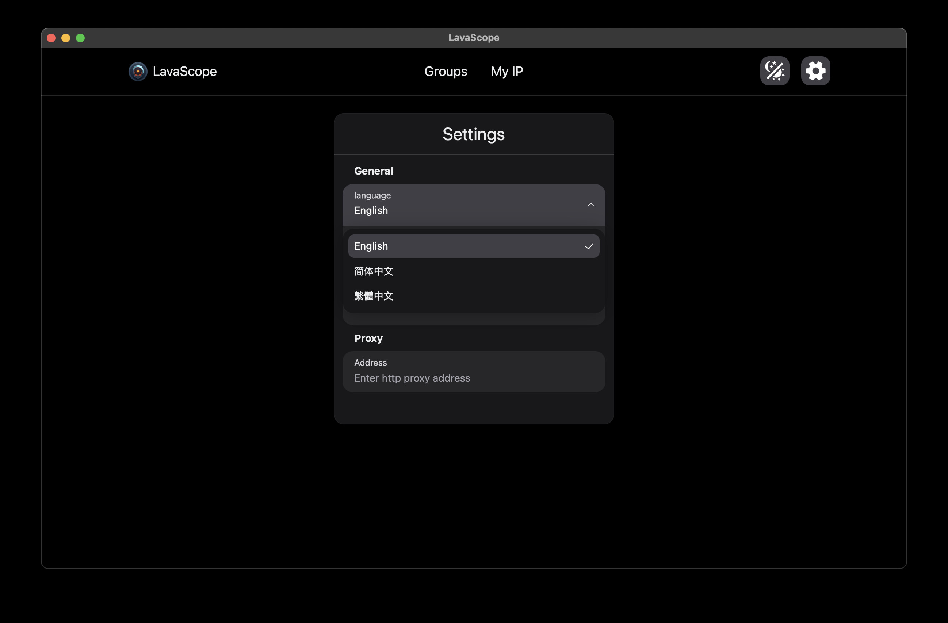Click the language select field
This screenshot has width=948, height=623.
[x=458, y=205]
